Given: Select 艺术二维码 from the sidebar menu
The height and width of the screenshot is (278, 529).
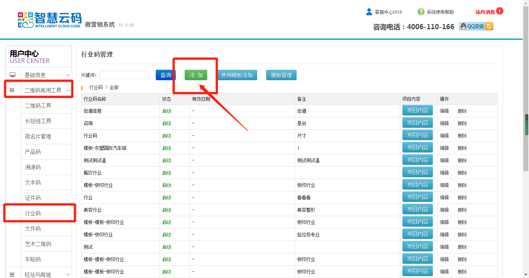Looking at the screenshot, I should click(x=38, y=244).
